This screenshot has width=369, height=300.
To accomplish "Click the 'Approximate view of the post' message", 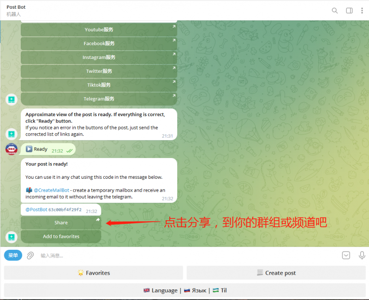I will click(x=99, y=124).
